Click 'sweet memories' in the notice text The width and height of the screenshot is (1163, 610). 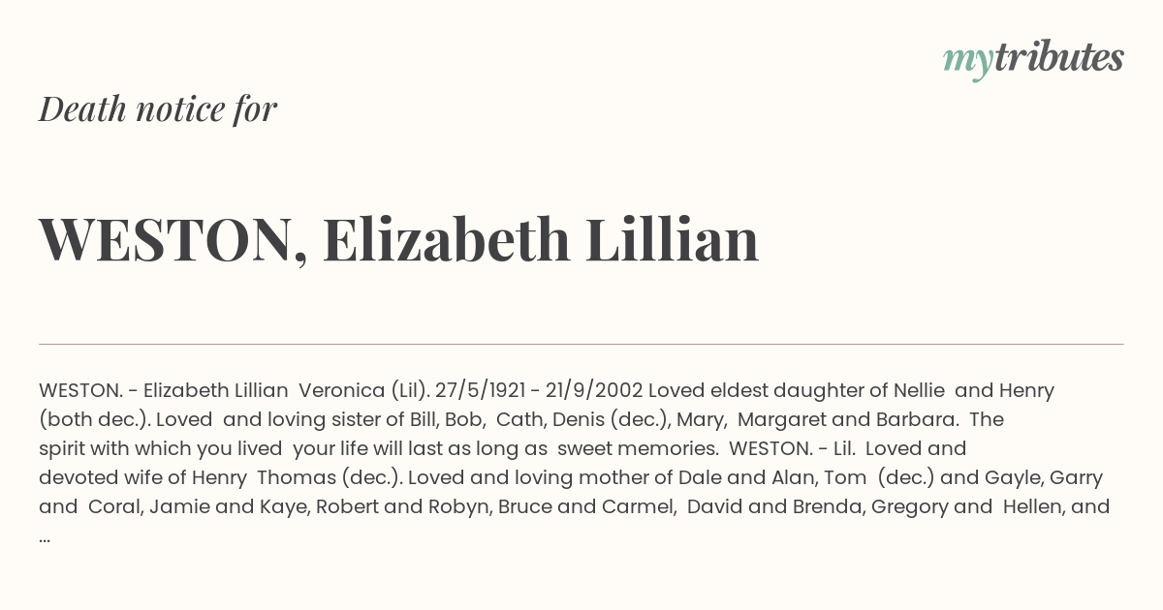click(637, 448)
